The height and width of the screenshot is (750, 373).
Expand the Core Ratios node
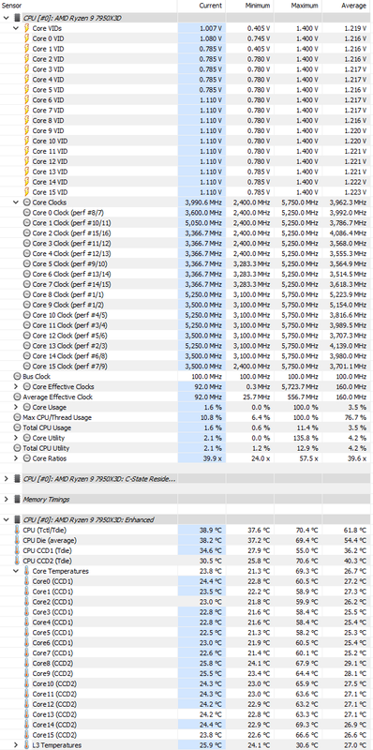click(16, 458)
